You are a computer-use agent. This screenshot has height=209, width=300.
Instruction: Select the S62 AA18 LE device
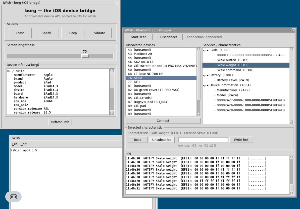pyautogui.click(x=161, y=62)
